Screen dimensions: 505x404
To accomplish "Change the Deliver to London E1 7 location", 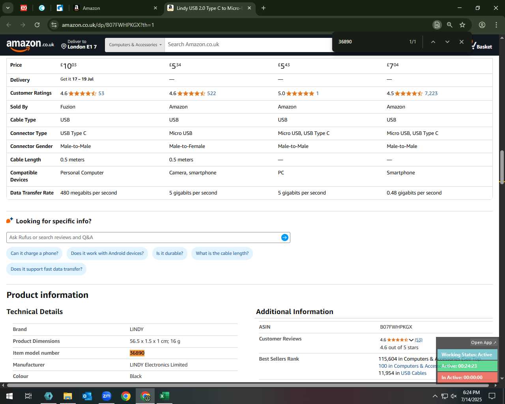I will [x=79, y=44].
